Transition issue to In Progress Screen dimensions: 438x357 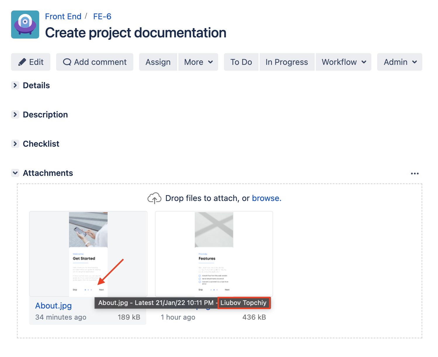[x=287, y=62]
